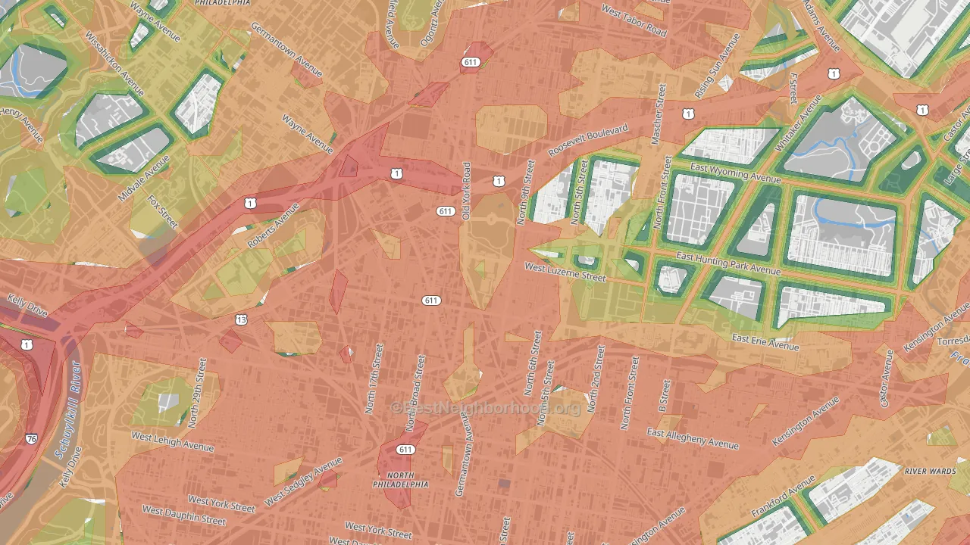Select the 611 shield above North Philadelphia label
Viewport: 970px width, 545px height.
pyautogui.click(x=405, y=450)
